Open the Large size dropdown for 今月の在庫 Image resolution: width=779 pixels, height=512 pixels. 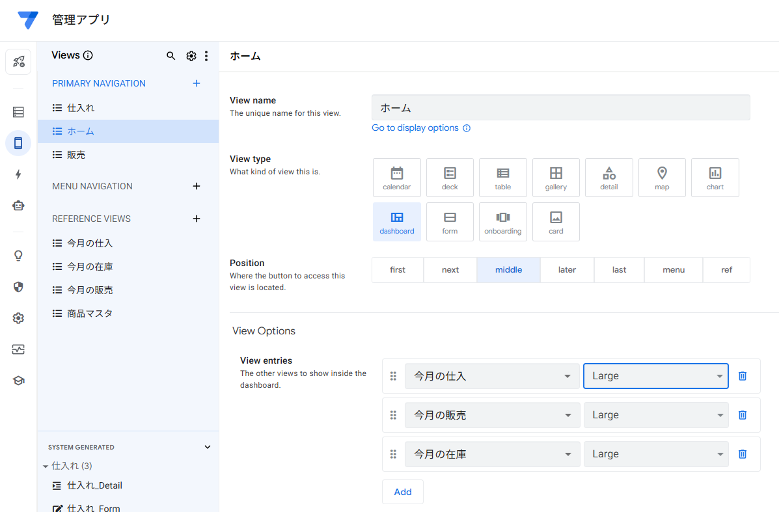[656, 454]
